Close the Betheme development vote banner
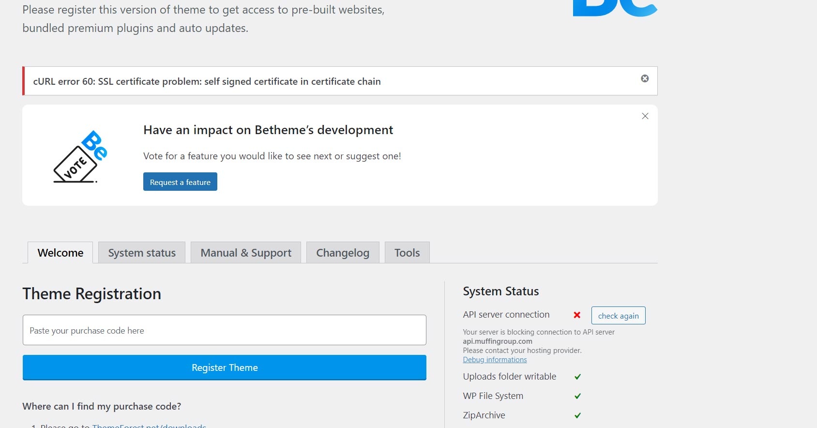 pos(645,116)
